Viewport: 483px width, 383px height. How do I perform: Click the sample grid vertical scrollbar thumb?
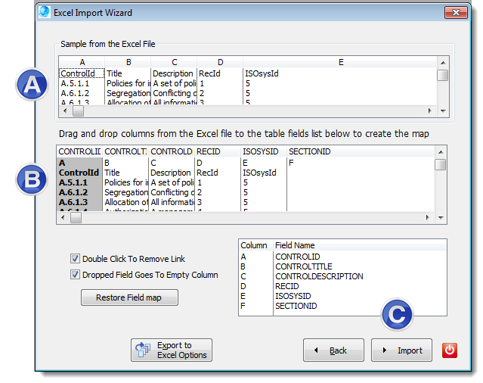point(443,75)
